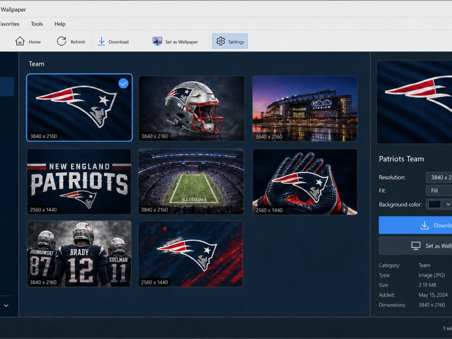Click the 2.18 MB size value
The width and height of the screenshot is (452, 339).
click(427, 285)
